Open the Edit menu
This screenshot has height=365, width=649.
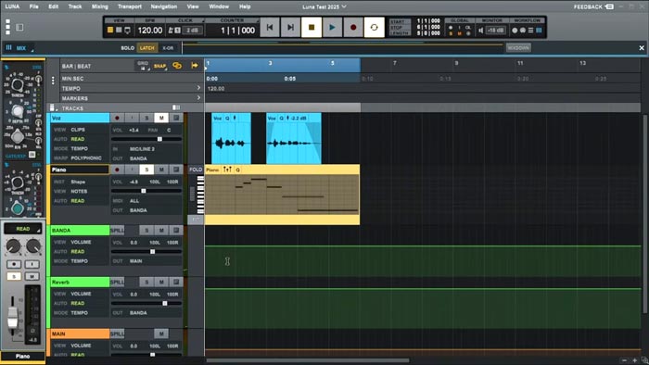[x=54, y=6]
